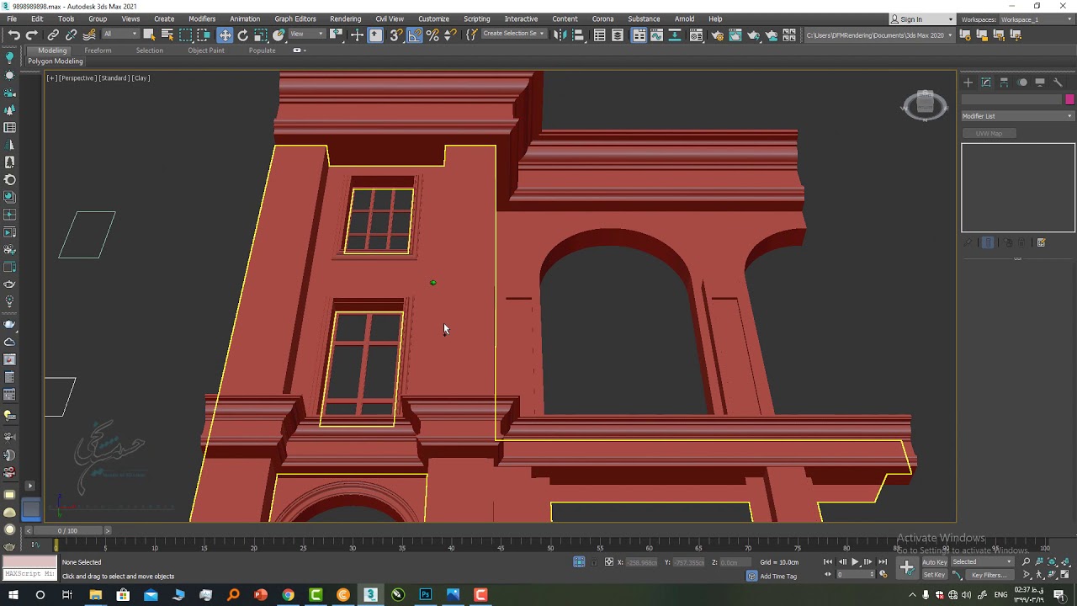Open the Scene Explorer toggle icon
Viewport: 1077px width, 606px height.
pos(600,35)
